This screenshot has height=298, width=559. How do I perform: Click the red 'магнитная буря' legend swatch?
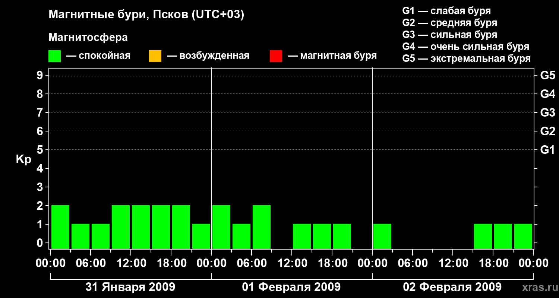tap(276, 56)
